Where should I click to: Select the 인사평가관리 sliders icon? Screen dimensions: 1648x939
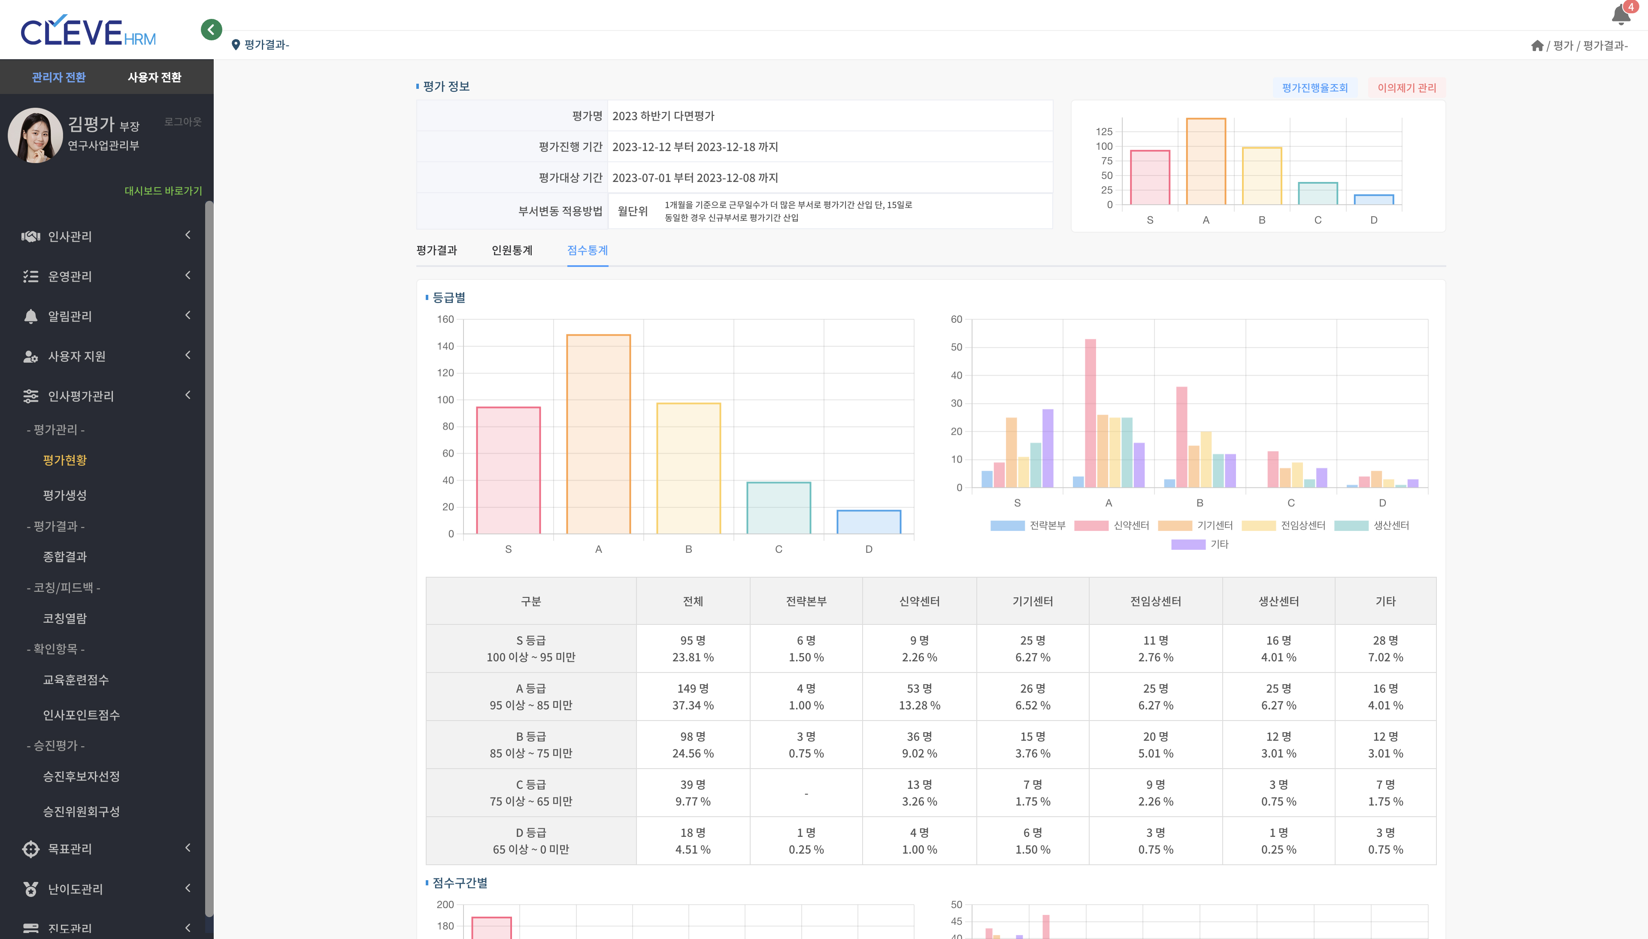(31, 396)
